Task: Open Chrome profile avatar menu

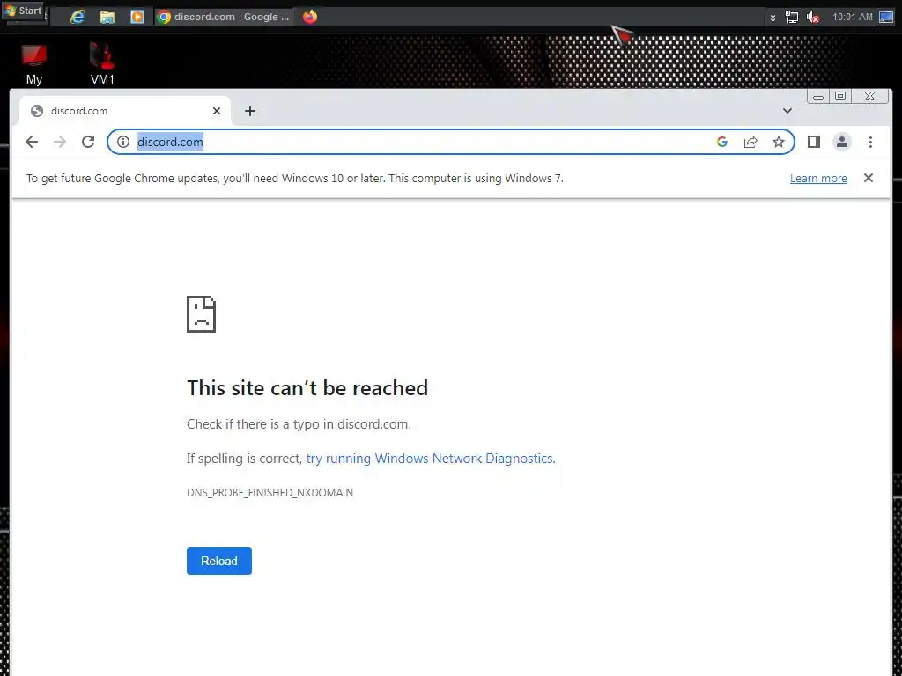Action: click(x=841, y=142)
